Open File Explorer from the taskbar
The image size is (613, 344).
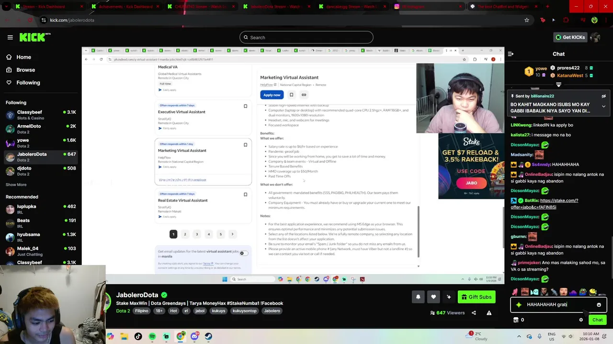click(124, 336)
